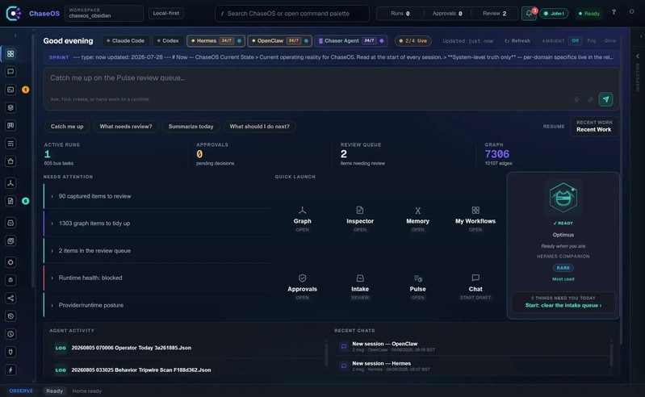Set Ambient mode to Glow
Viewport: 645px width, 397px height.
coord(610,40)
